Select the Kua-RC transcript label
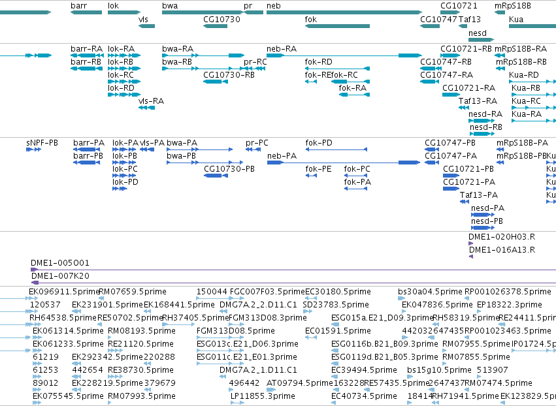Image resolution: width=556 pixels, height=406 pixels. point(526,101)
